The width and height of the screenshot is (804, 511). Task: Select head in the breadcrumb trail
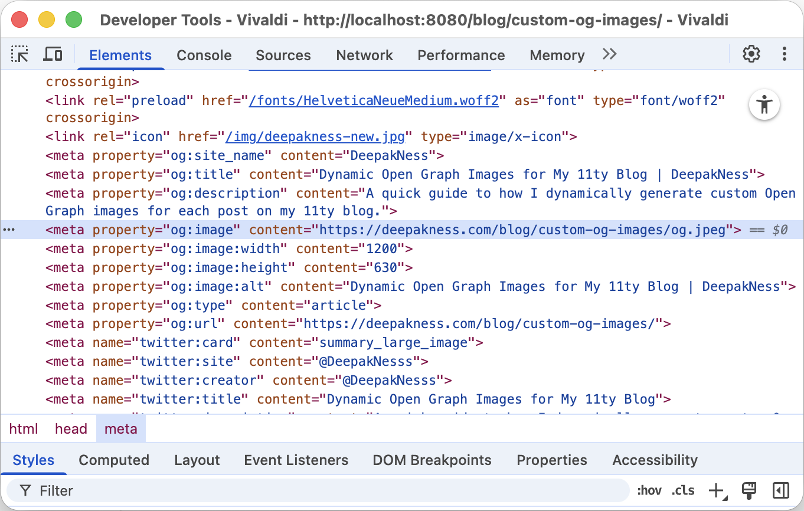click(x=71, y=429)
